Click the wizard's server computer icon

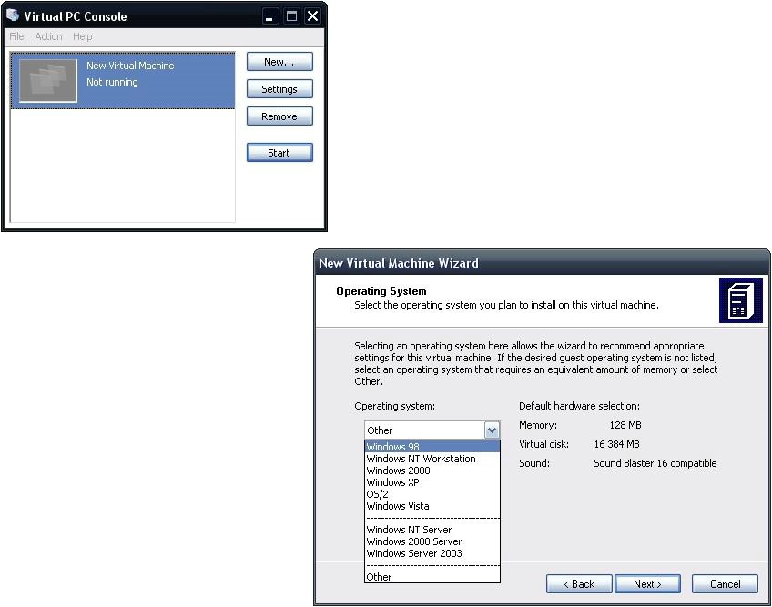pyautogui.click(x=740, y=301)
